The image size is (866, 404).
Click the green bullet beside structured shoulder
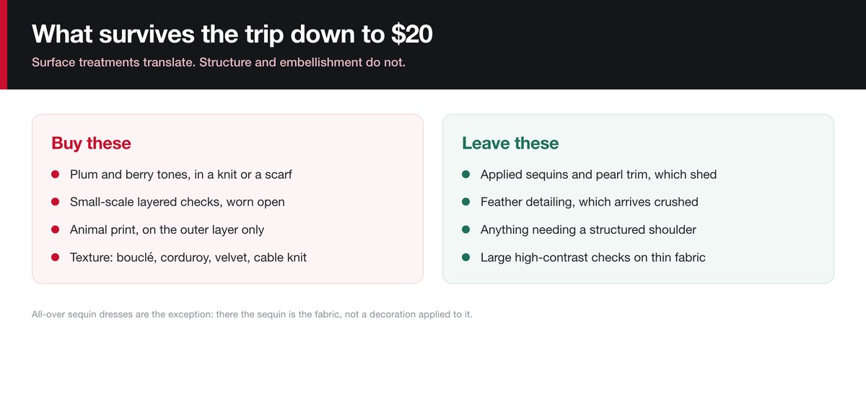coord(465,229)
